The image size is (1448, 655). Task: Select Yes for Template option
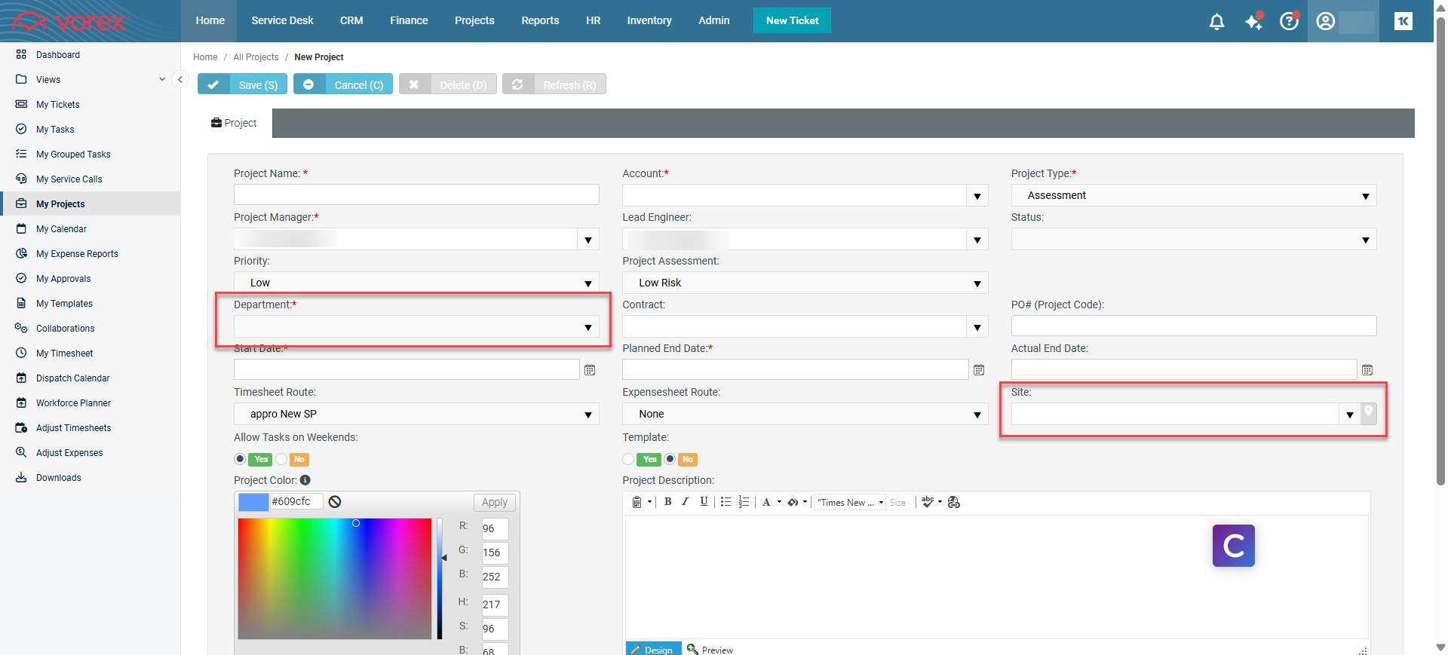pyautogui.click(x=628, y=459)
